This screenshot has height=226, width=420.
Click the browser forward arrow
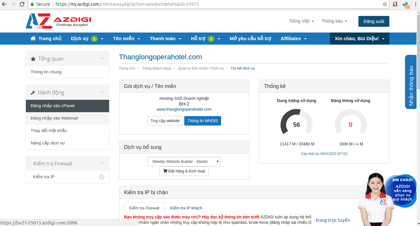tap(13, 4)
